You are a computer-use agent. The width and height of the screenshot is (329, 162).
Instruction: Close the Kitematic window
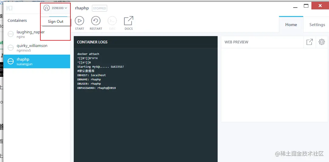point(320,6)
